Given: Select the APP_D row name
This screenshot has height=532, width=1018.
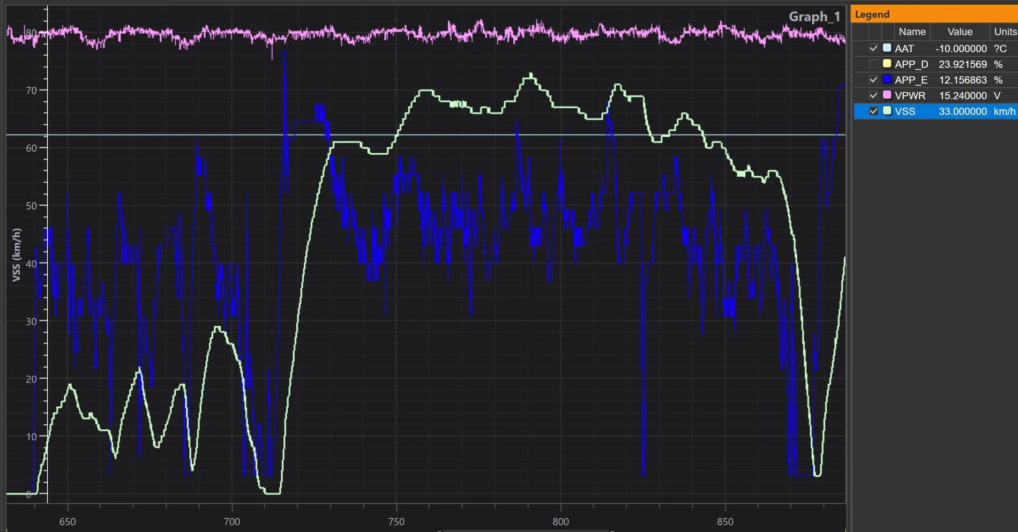Looking at the screenshot, I should [x=911, y=64].
